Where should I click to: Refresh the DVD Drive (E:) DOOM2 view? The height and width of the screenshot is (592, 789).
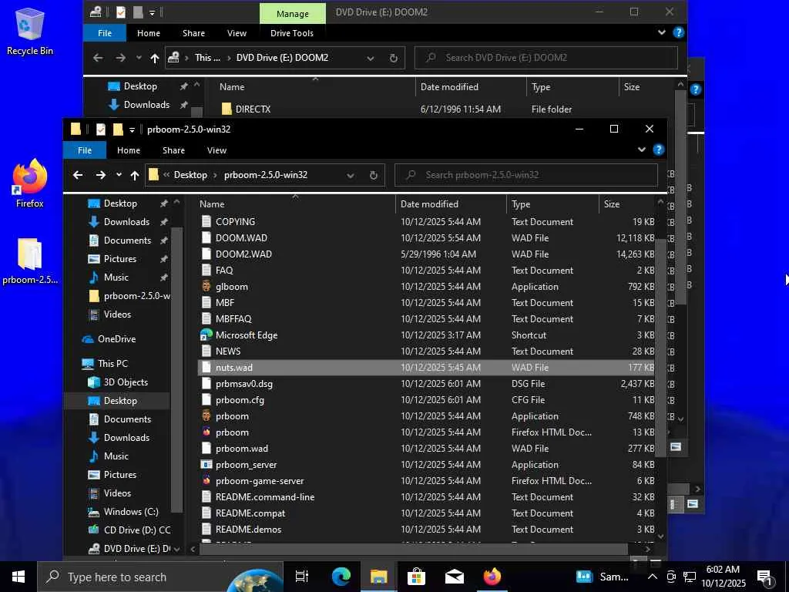pos(394,58)
